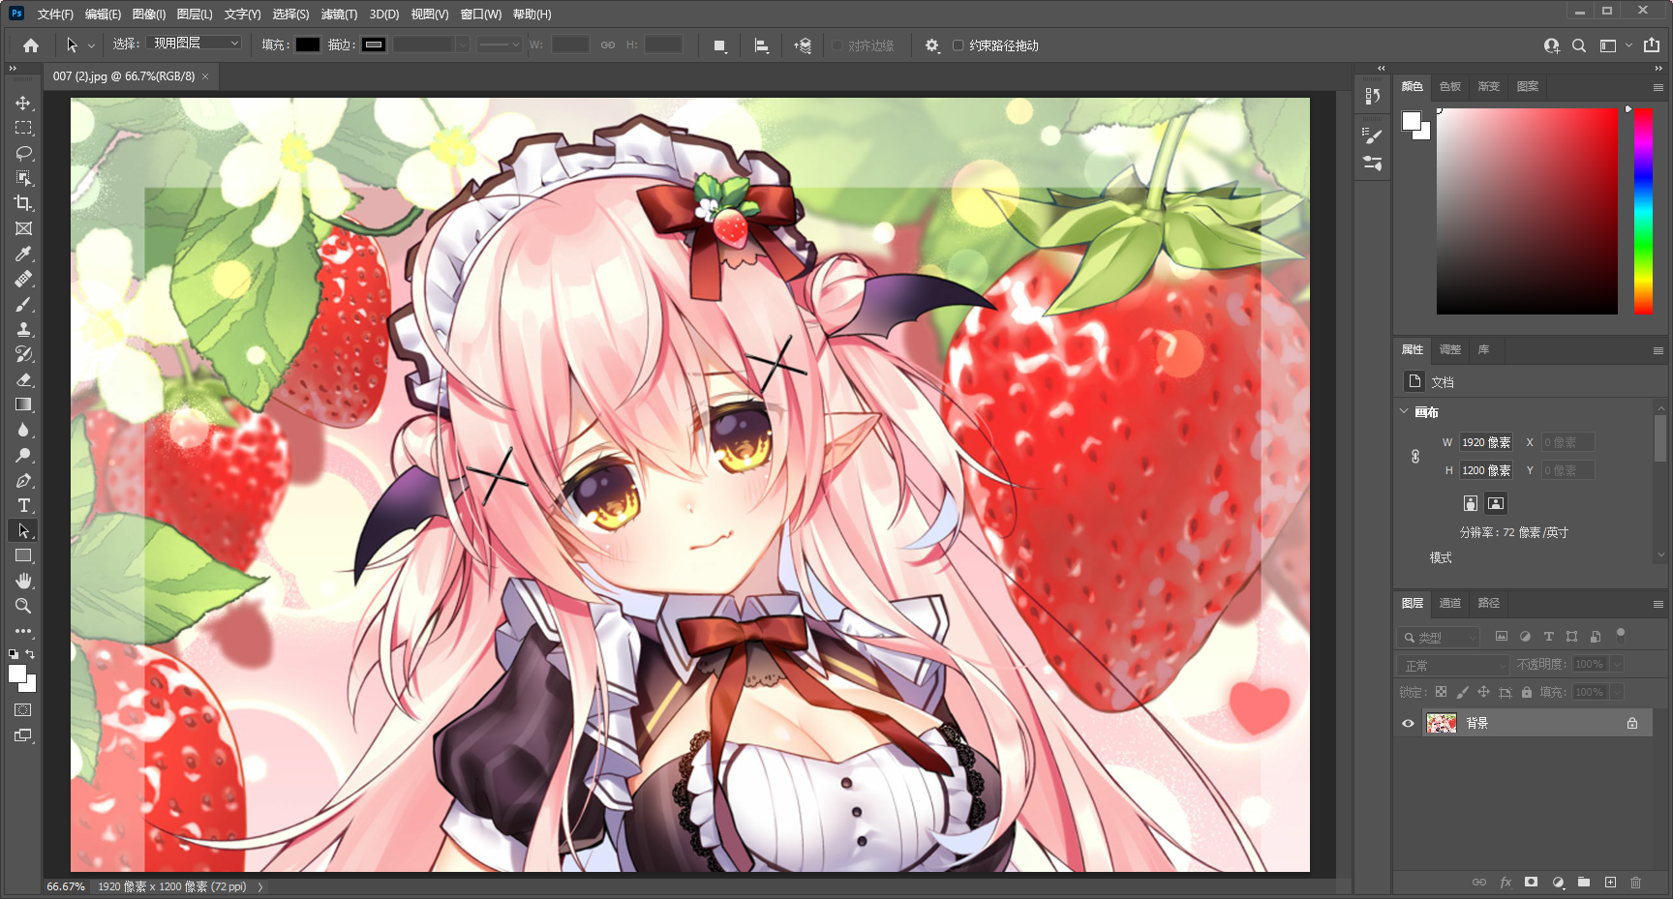Select the Dodge tool

[23, 455]
